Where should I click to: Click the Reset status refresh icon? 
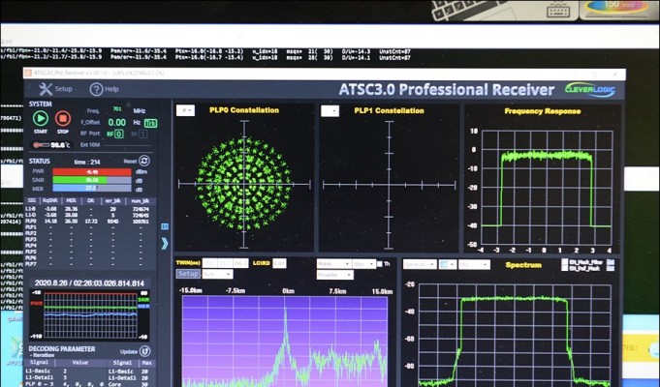[144, 161]
